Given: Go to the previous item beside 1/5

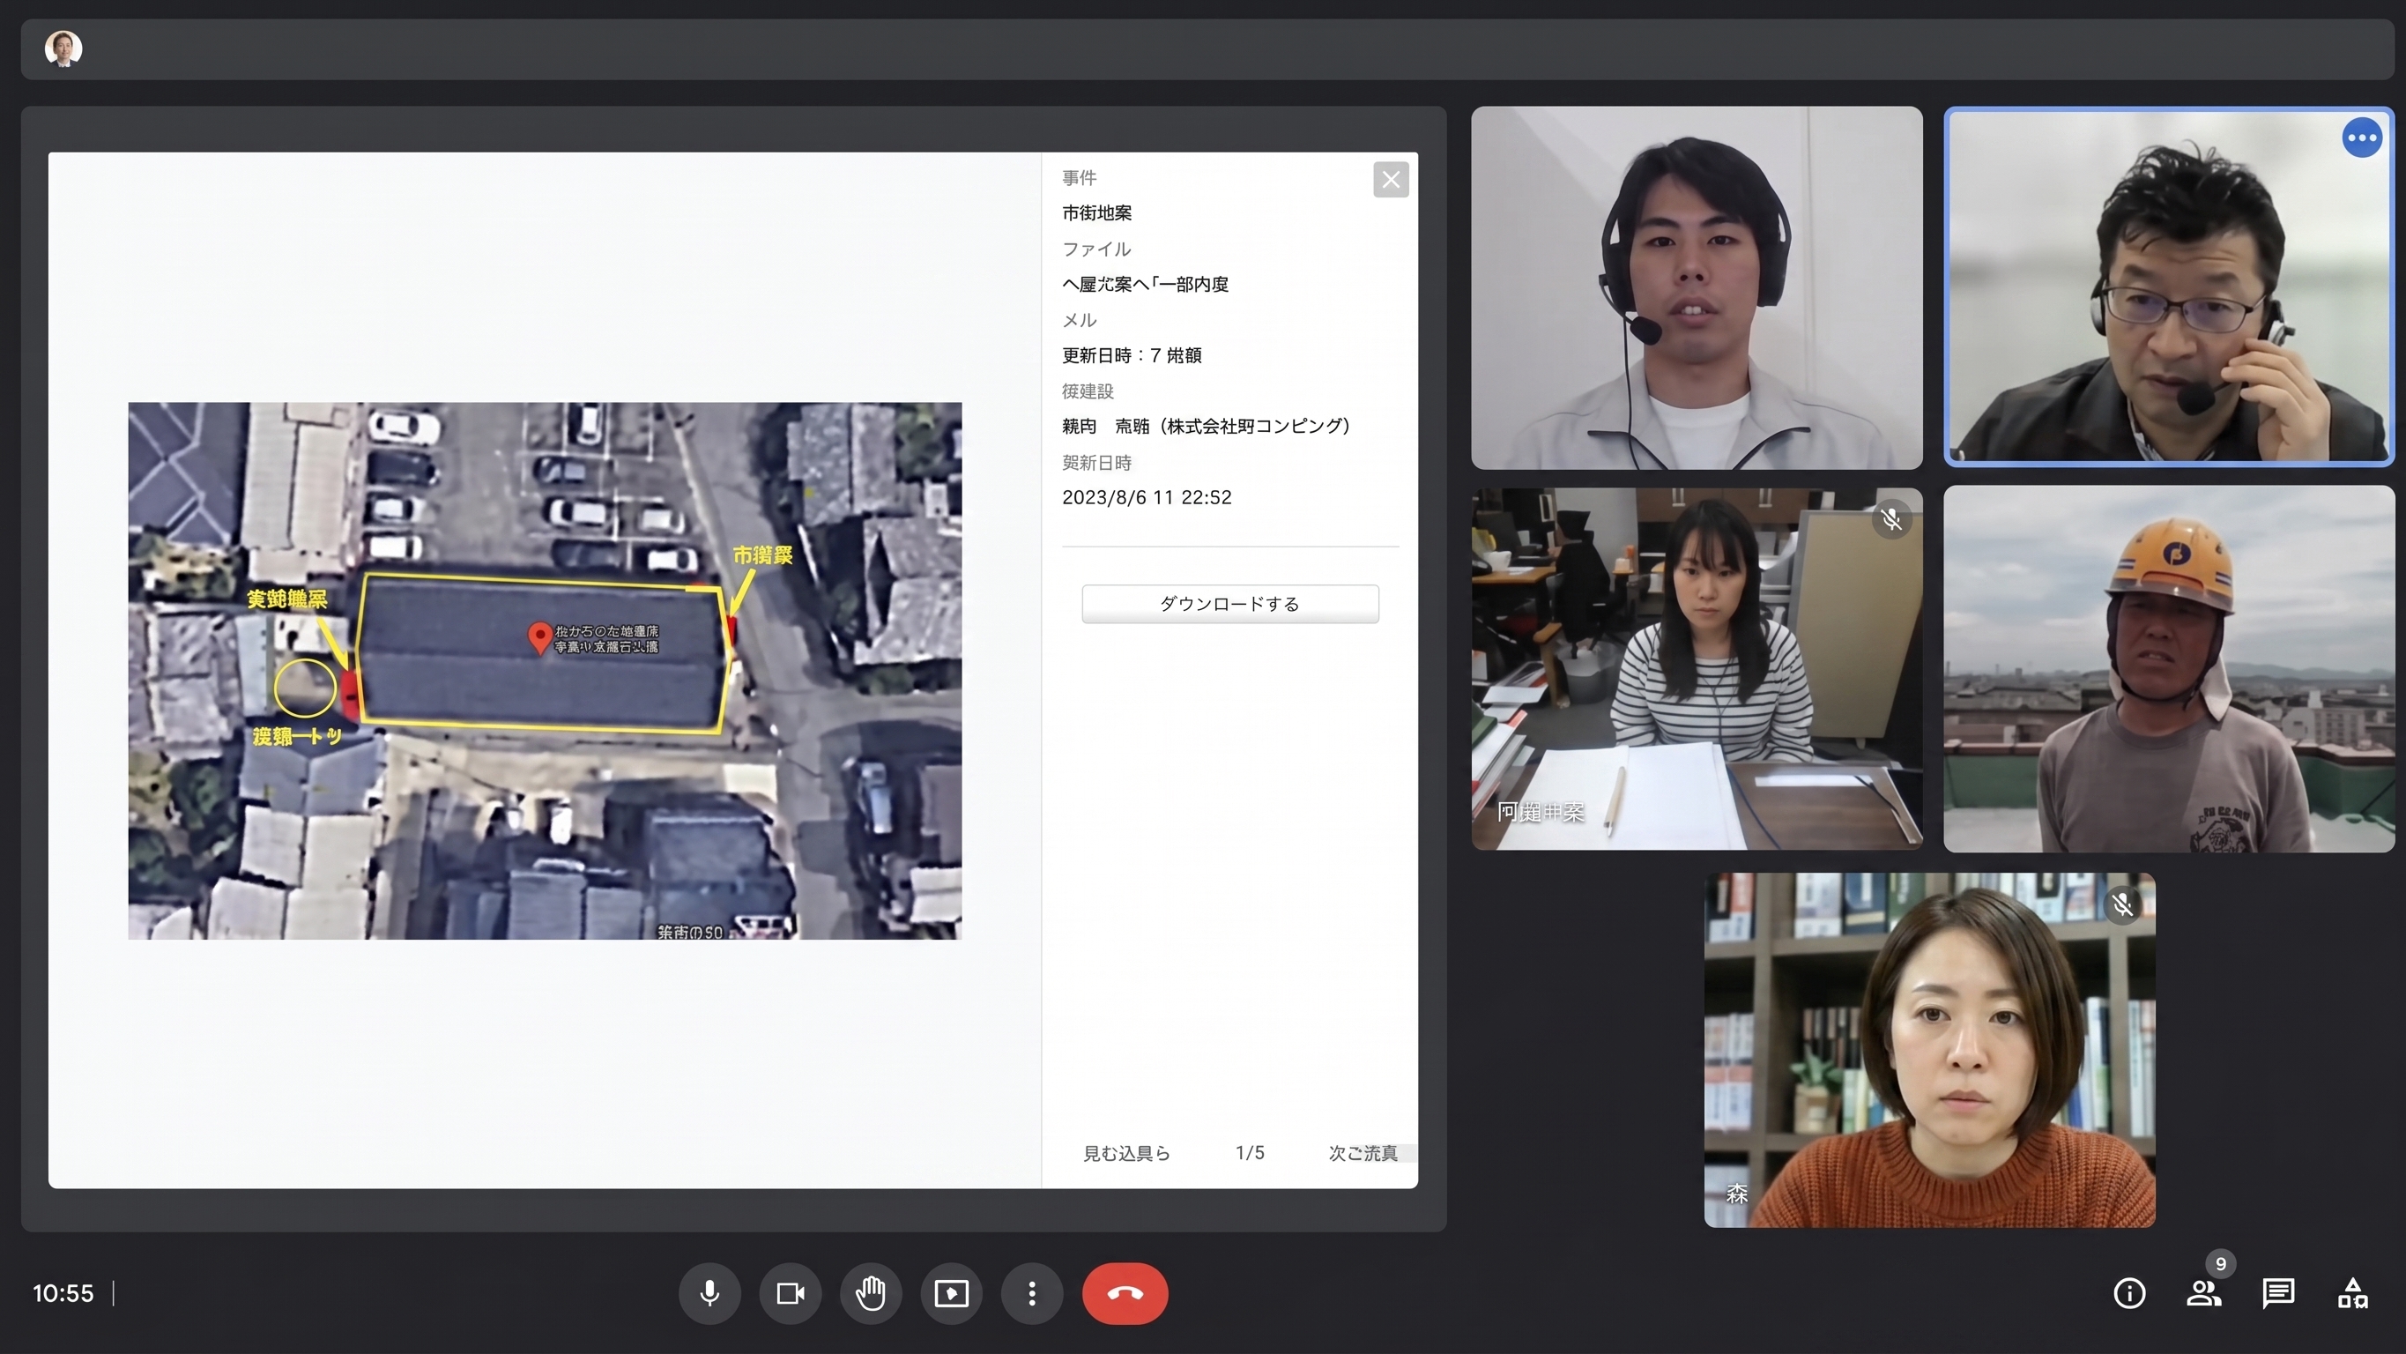Looking at the screenshot, I should [x=1126, y=1153].
